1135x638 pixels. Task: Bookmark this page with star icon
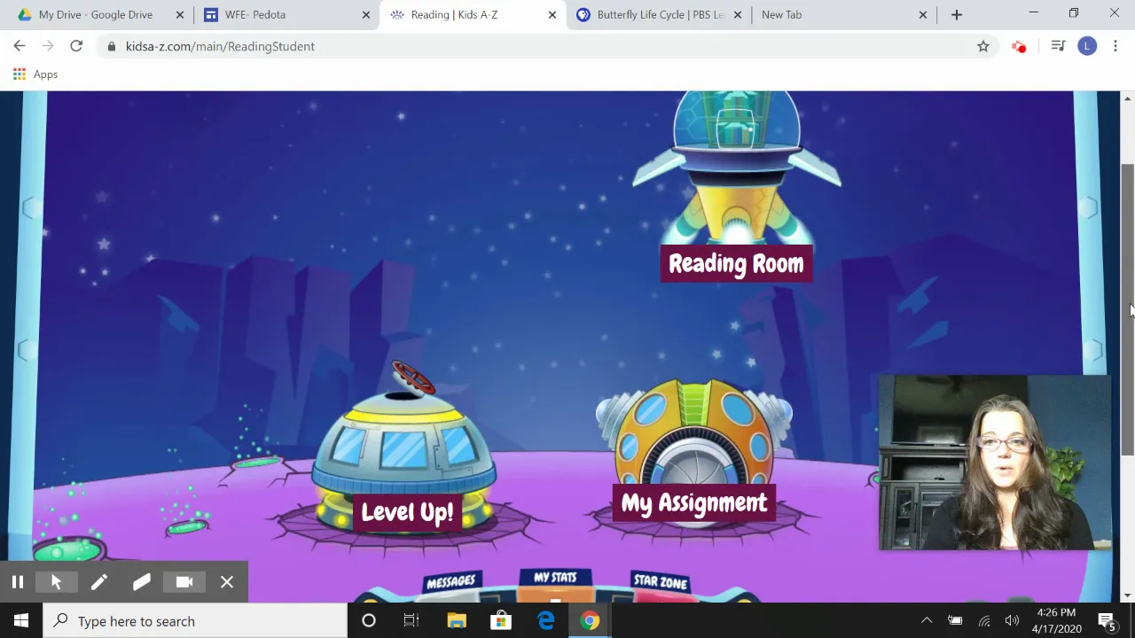[x=982, y=46]
